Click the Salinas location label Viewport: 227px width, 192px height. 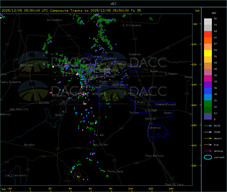44,102
